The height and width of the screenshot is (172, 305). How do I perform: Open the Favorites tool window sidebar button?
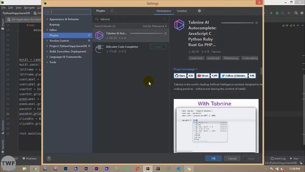point(2,146)
